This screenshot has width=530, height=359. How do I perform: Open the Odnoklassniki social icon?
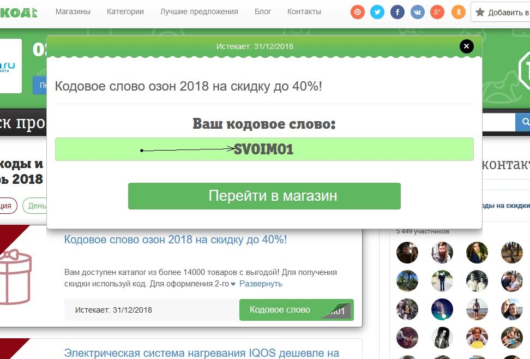tap(459, 12)
